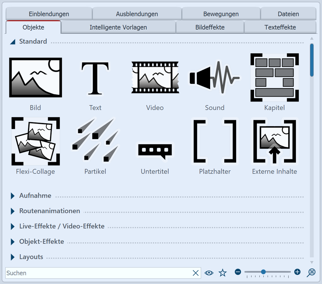Open the Einblendungen tab
The image size is (322, 284).
(49, 14)
